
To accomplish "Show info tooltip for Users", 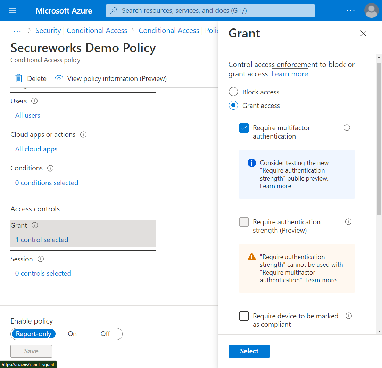I will click(34, 101).
